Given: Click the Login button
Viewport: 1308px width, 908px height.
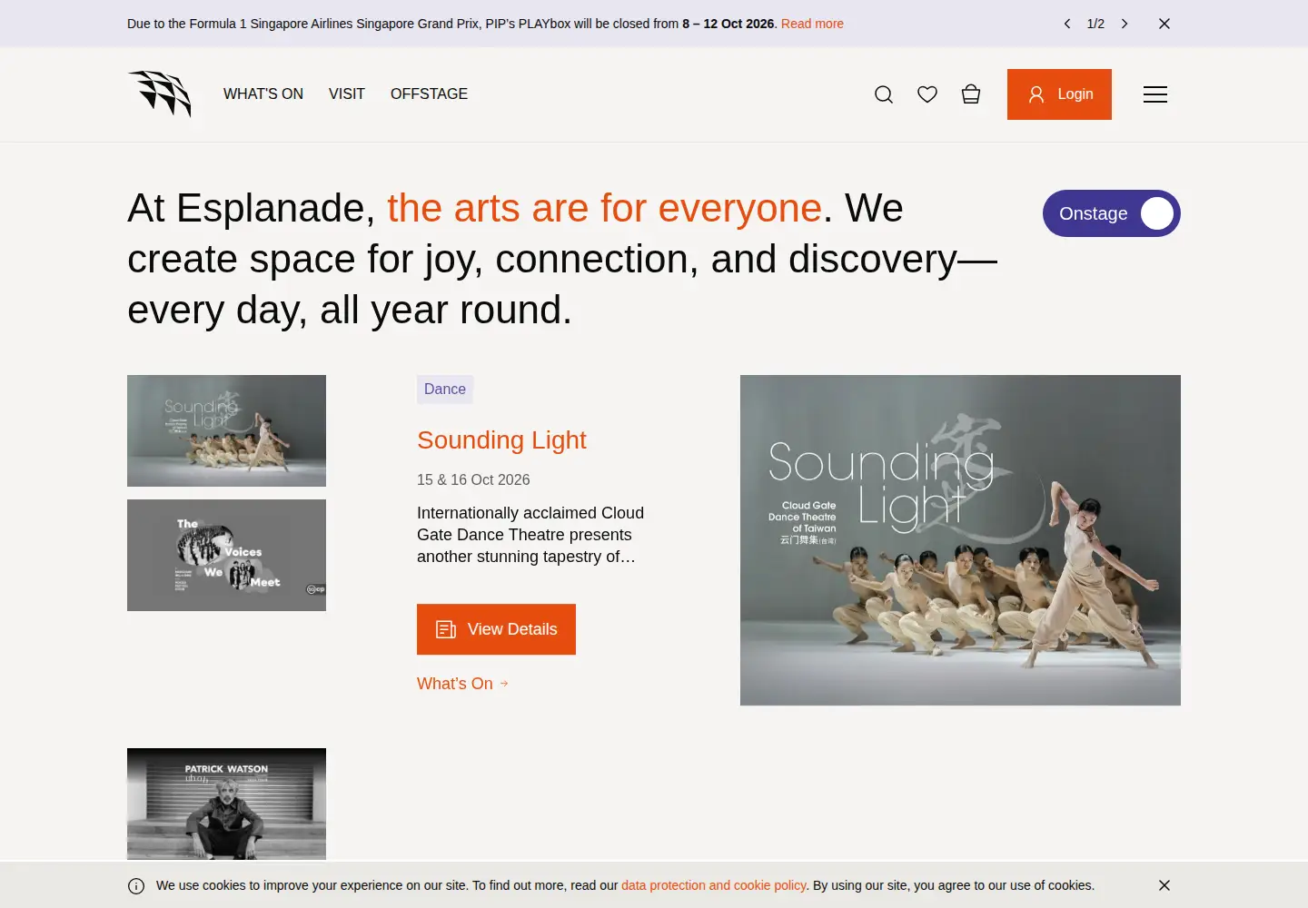Looking at the screenshot, I should [1059, 94].
